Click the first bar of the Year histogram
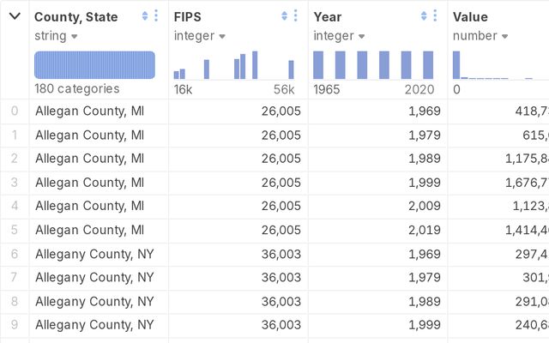The image size is (549, 343). pos(318,66)
